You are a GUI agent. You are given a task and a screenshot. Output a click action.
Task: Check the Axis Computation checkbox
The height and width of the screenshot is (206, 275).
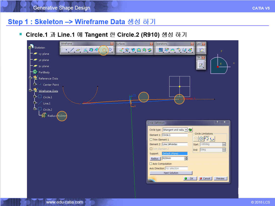pyautogui.click(x=151, y=164)
